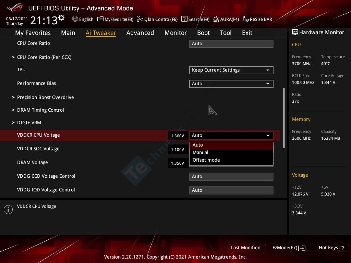Switch to My Favorites tab
This screenshot has height=263, width=351.
point(33,33)
